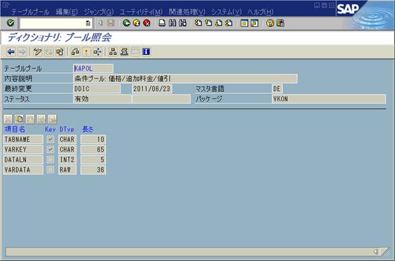
Task: Open the 編集(E) menu
Action: (67, 12)
